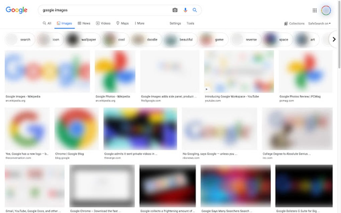Click the camera icon to search by image
Viewport: 341px width, 213px height.
click(x=175, y=10)
